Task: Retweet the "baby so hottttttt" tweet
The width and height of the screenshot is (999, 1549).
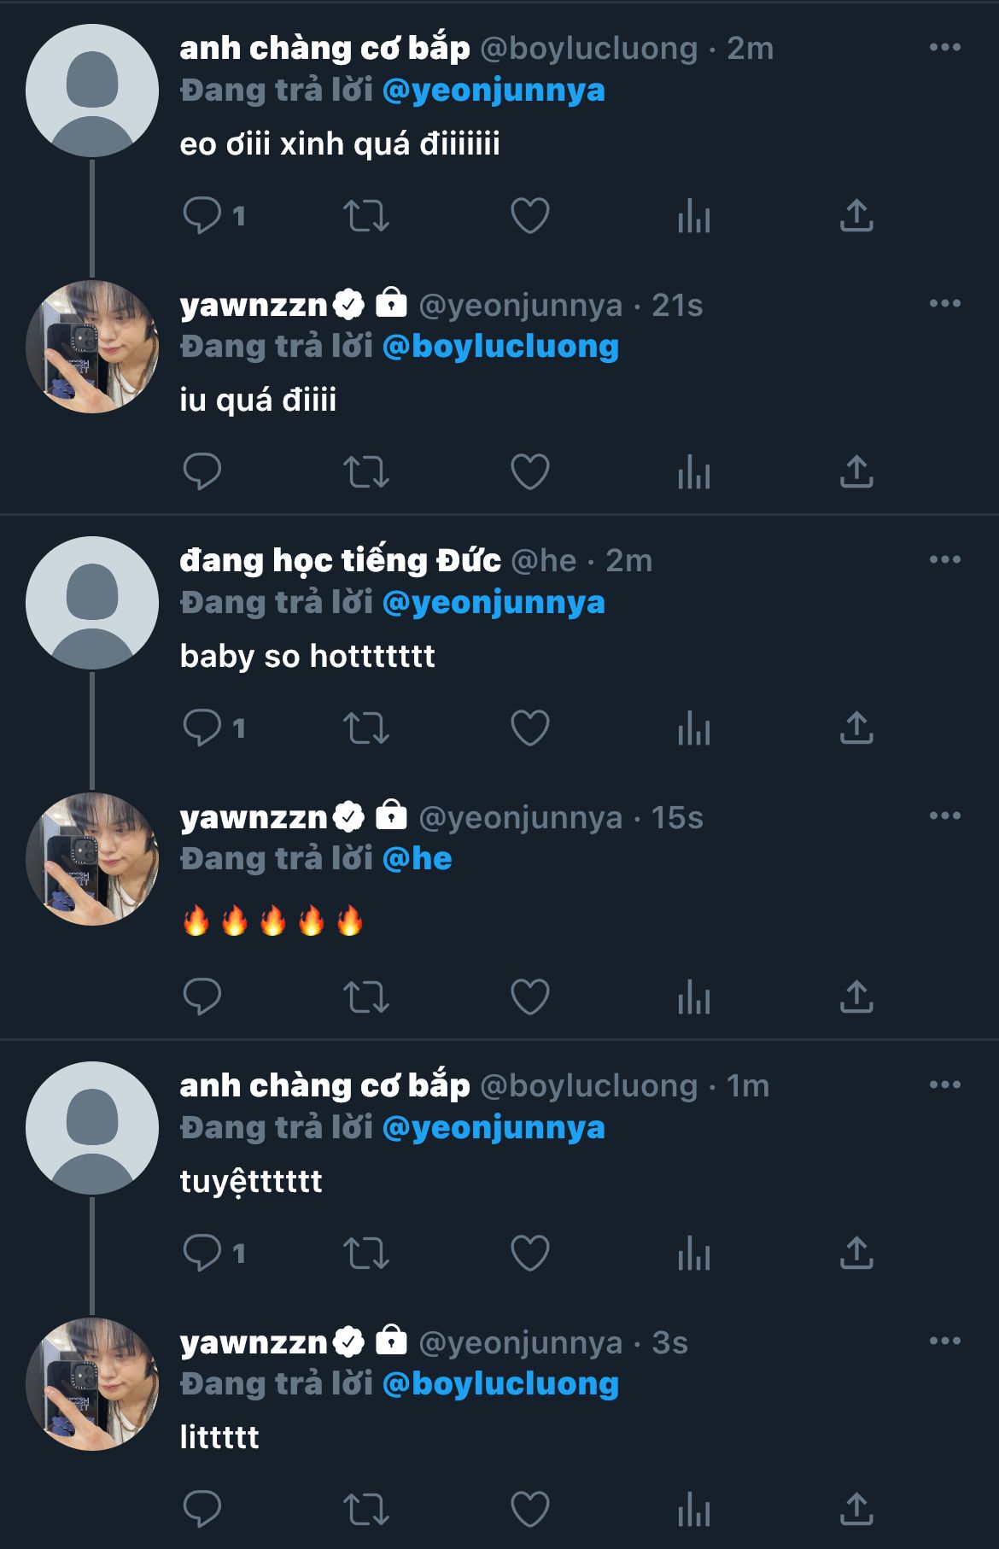Action: (x=366, y=728)
